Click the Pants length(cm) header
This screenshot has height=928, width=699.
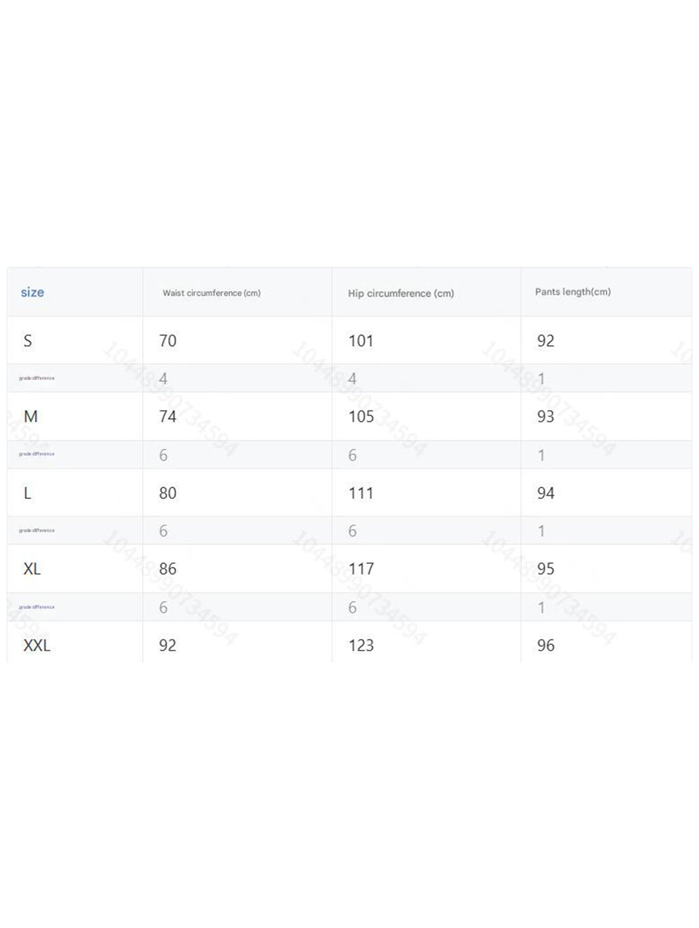(x=573, y=292)
